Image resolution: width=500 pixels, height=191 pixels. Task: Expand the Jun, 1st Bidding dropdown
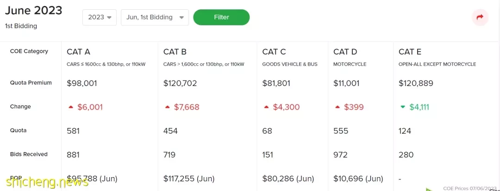(155, 17)
